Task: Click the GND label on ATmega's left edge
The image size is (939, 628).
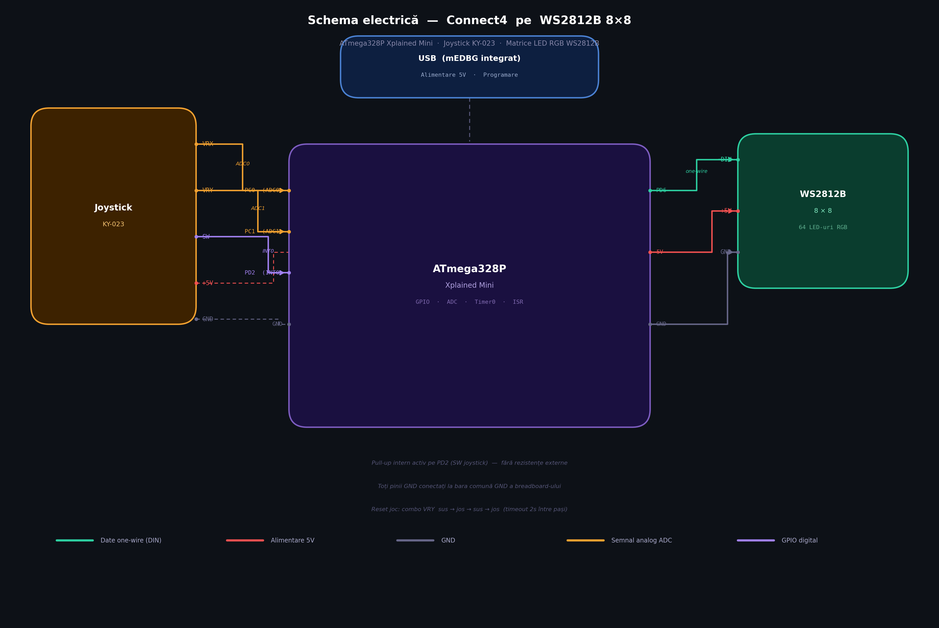Action: pyautogui.click(x=277, y=324)
